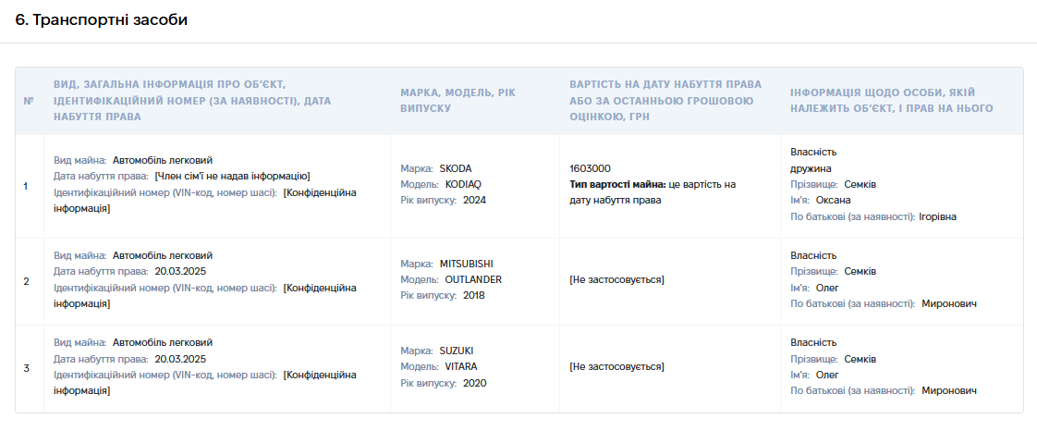Click the name 'Оксана'
1037x431 pixels.
click(834, 200)
